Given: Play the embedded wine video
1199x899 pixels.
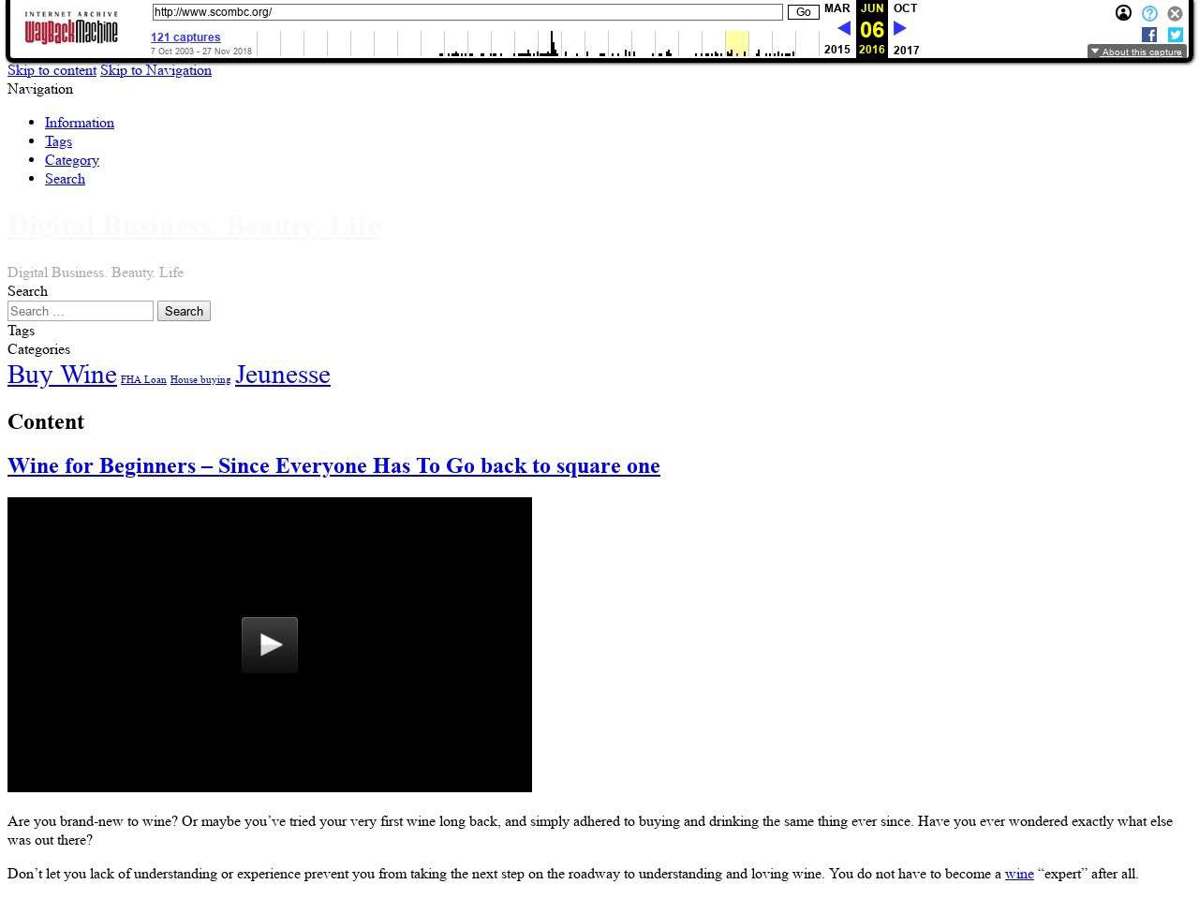Looking at the screenshot, I should pyautogui.click(x=270, y=644).
